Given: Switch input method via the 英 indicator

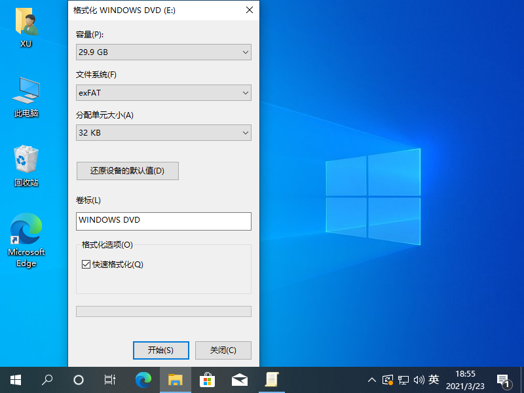Looking at the screenshot, I should pyautogui.click(x=434, y=379).
